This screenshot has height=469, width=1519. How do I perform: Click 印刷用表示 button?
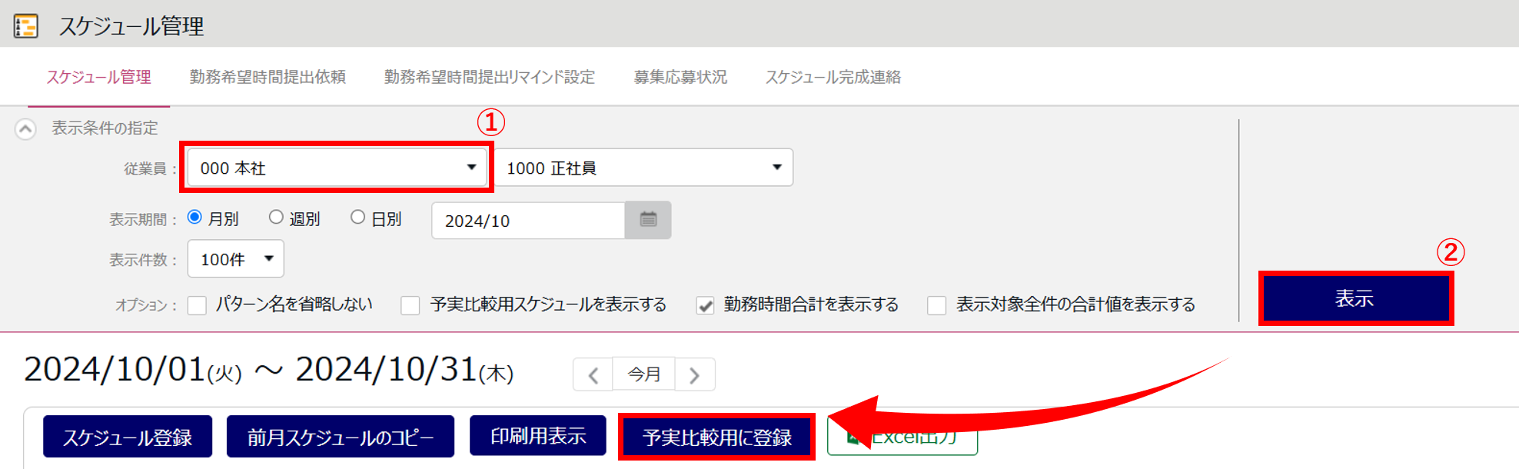tap(538, 436)
